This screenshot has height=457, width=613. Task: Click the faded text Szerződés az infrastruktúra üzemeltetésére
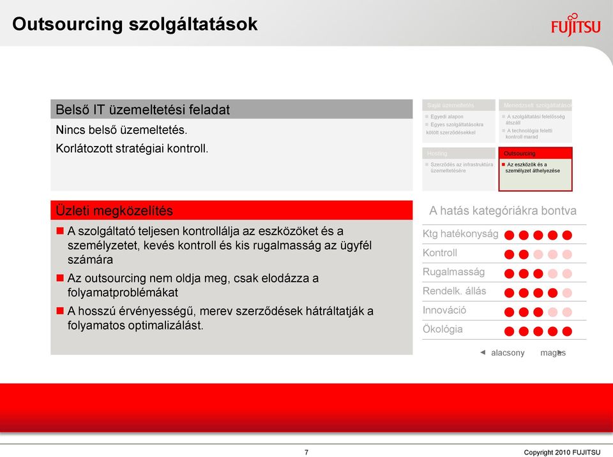point(461,168)
